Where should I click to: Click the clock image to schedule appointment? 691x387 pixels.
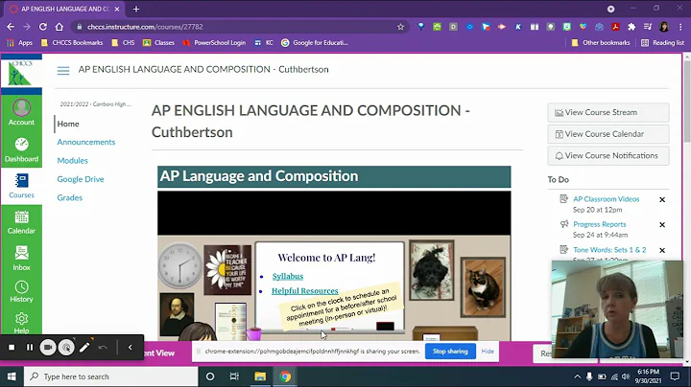[179, 264]
